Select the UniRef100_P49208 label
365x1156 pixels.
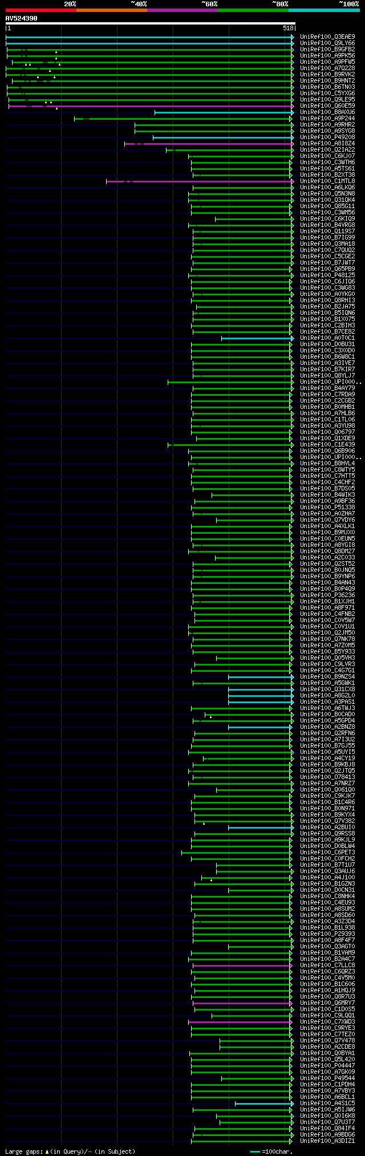[x=327, y=137]
